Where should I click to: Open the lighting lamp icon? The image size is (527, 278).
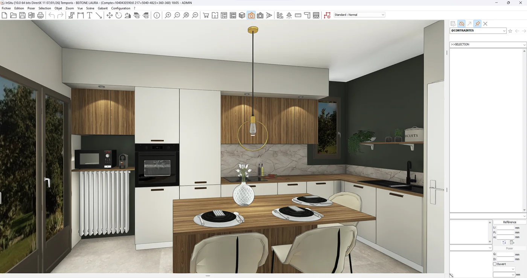289,15
